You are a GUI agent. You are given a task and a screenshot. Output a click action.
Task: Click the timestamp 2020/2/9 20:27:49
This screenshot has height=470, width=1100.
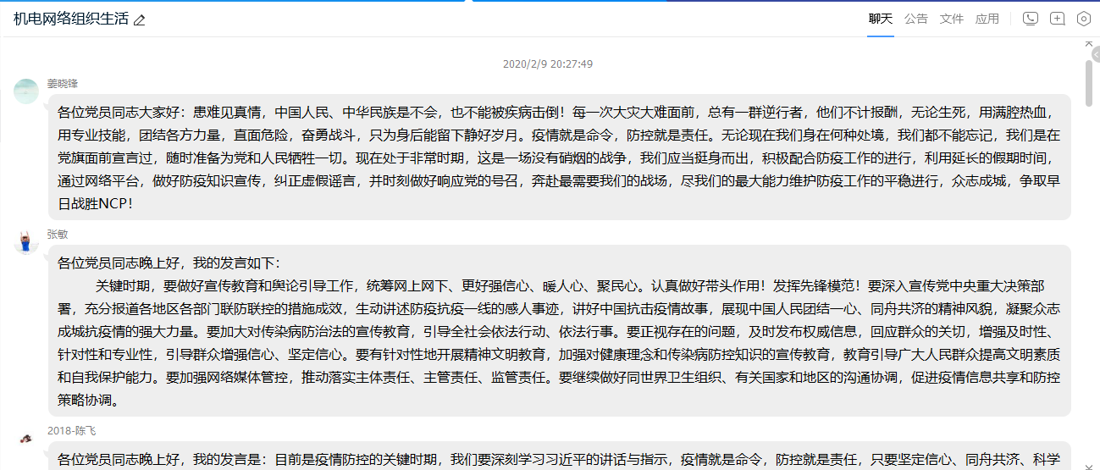pyautogui.click(x=548, y=64)
